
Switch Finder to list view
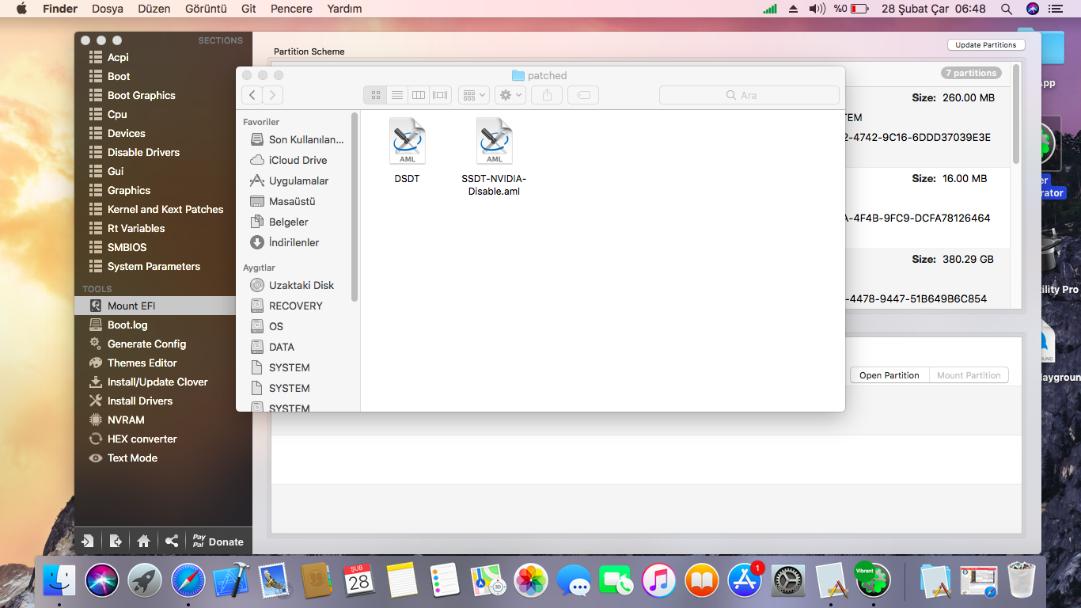397,95
